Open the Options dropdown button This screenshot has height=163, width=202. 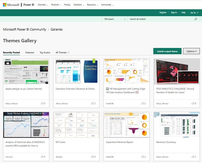pos(191,51)
